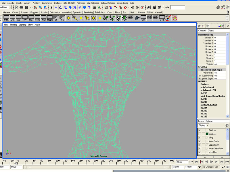This screenshot has height=172, width=230.
Task: Click the Channels menu in channel box
Action: (202, 30)
